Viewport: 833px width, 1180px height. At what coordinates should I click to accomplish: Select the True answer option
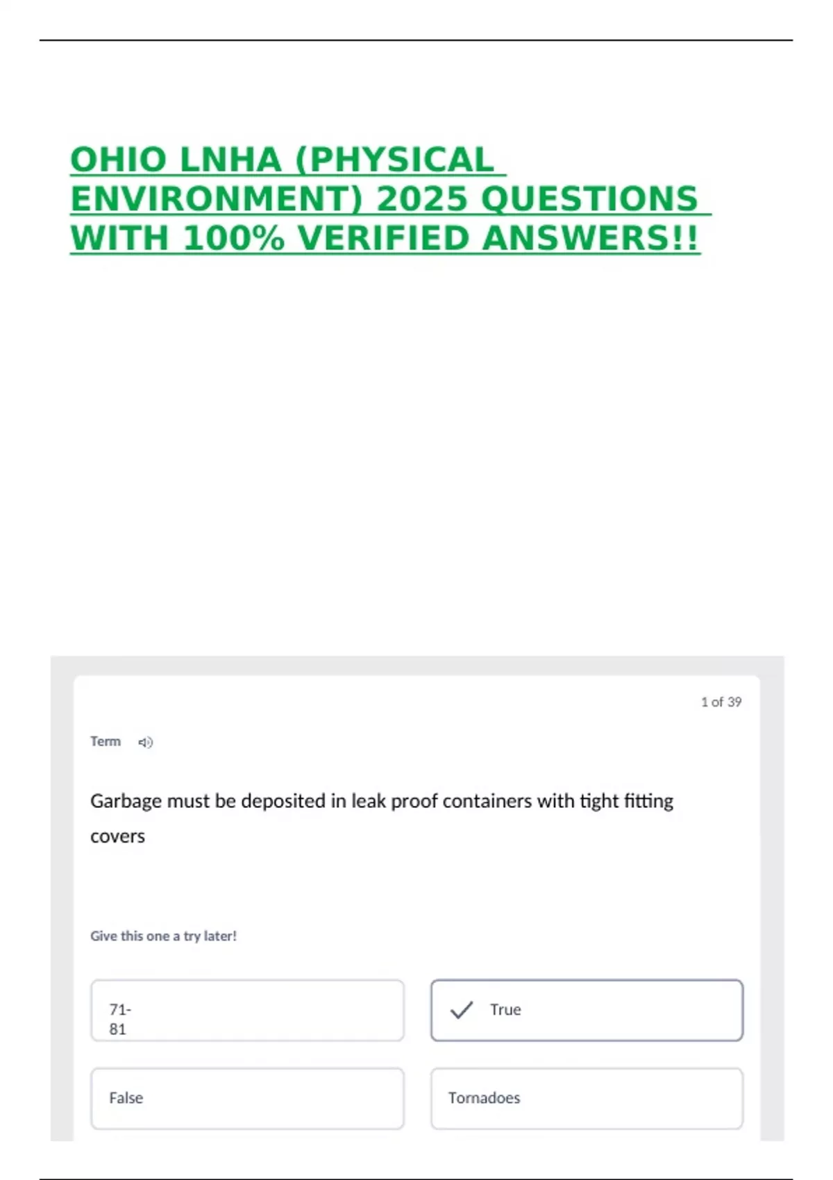point(587,1010)
